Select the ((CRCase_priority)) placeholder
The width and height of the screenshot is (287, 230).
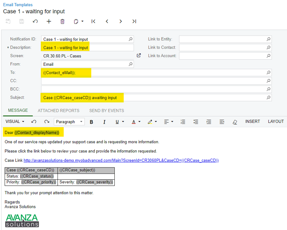pos(39,182)
